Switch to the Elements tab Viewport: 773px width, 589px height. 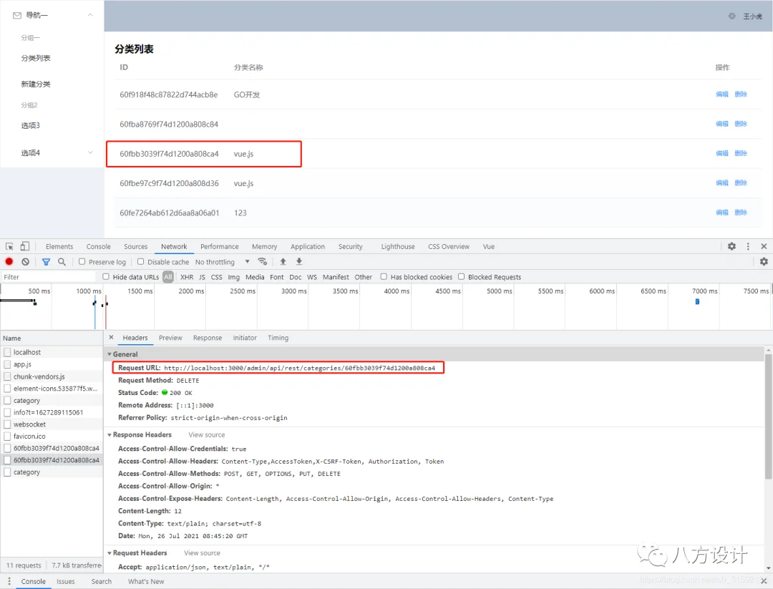coord(59,246)
